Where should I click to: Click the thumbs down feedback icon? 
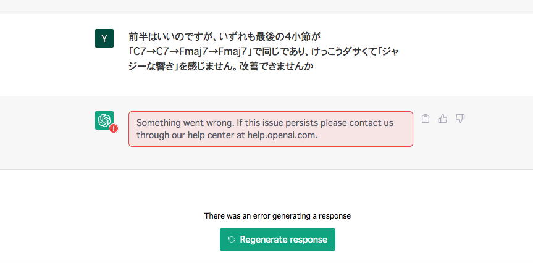click(460, 119)
